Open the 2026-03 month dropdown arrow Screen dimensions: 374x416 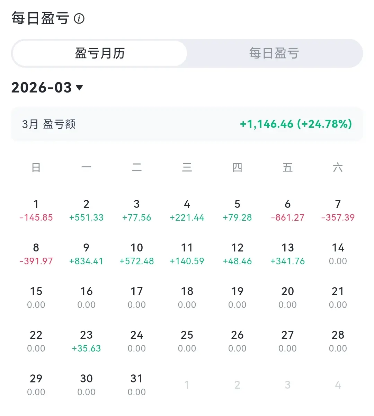(79, 88)
